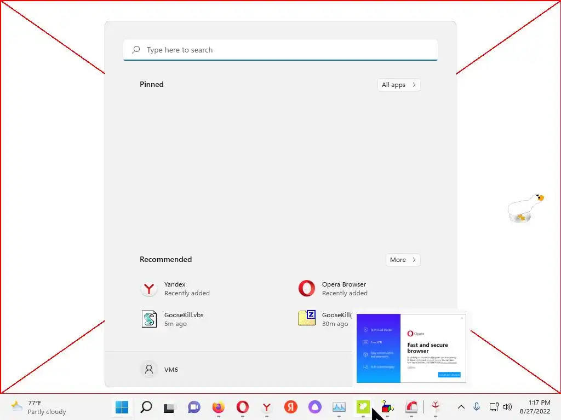Open the volume speaker tray icon
Screen dimensions: 561x420
(507, 407)
